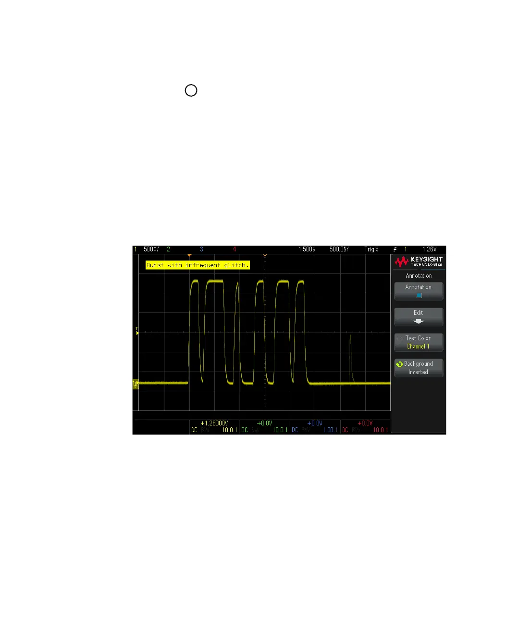Click the orange time reference marker at top center

pos(265,255)
